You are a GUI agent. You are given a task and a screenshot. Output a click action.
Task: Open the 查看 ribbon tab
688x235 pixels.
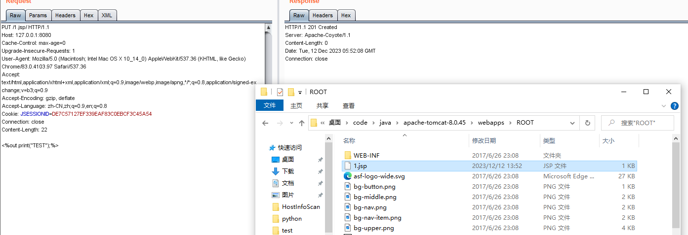(x=349, y=105)
